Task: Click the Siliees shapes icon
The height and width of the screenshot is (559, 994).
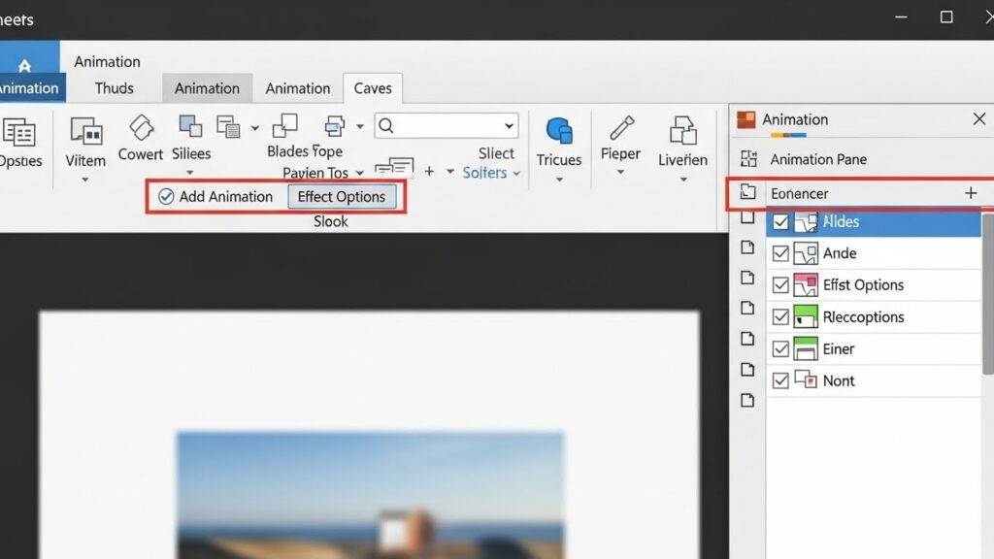Action: pyautogui.click(x=190, y=127)
